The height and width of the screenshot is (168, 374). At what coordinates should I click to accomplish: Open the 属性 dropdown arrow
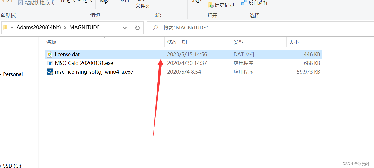point(197,3)
